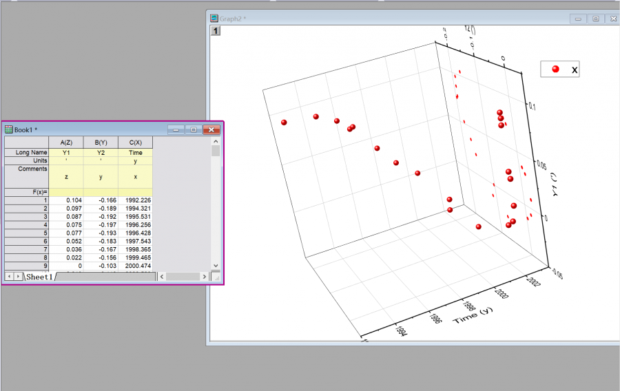Click the worksheet vertical scrollbar up arrow
This screenshot has height=391, width=620.
(216, 140)
